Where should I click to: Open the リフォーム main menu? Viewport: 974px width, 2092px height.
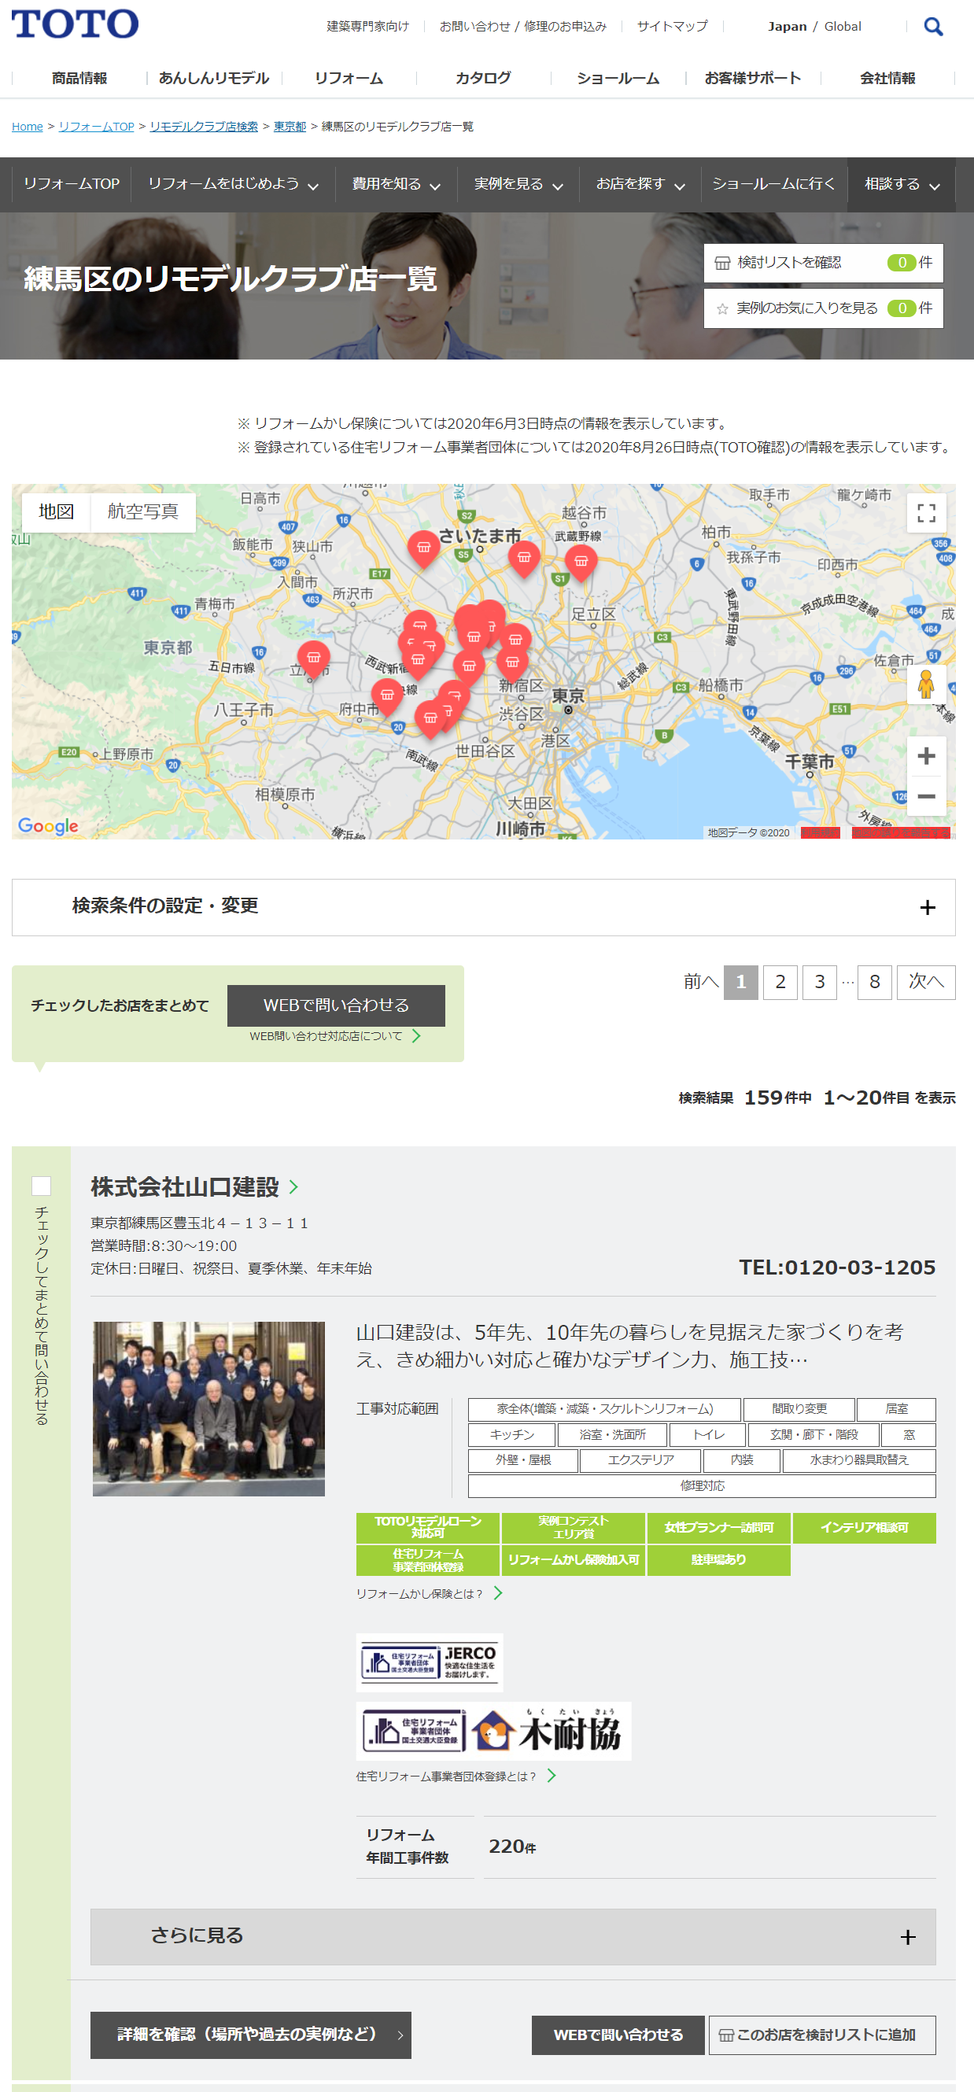349,78
